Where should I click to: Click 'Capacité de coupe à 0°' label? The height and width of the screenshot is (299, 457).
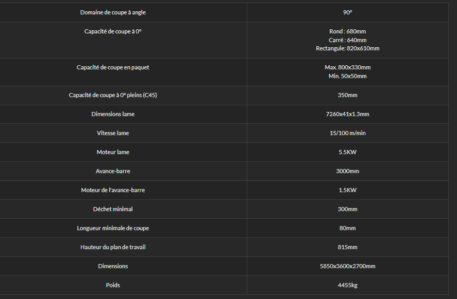113,31
